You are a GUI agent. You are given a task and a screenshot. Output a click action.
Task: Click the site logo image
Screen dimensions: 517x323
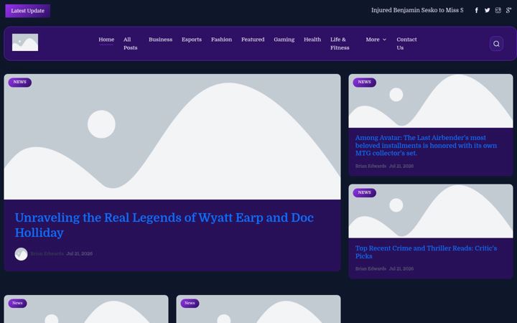point(25,42)
